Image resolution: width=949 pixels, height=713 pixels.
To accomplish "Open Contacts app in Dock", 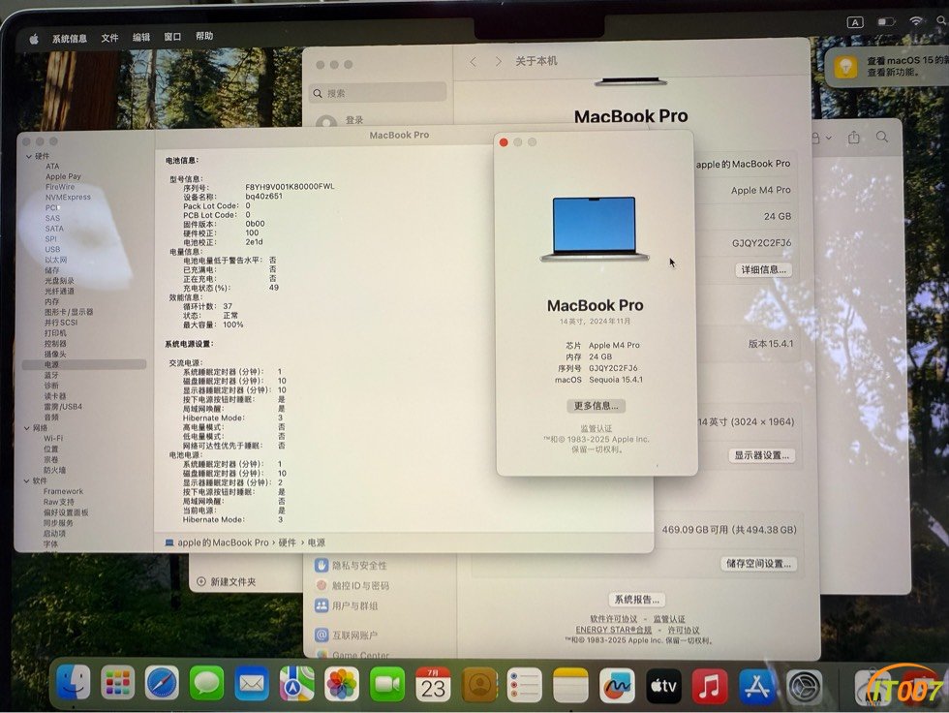I will [479, 685].
